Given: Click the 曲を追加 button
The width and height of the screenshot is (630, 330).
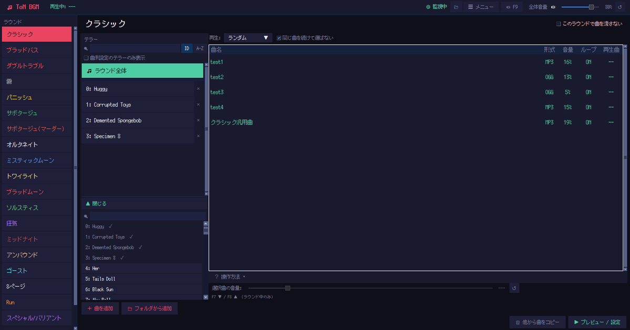Looking at the screenshot, I should [x=100, y=308].
